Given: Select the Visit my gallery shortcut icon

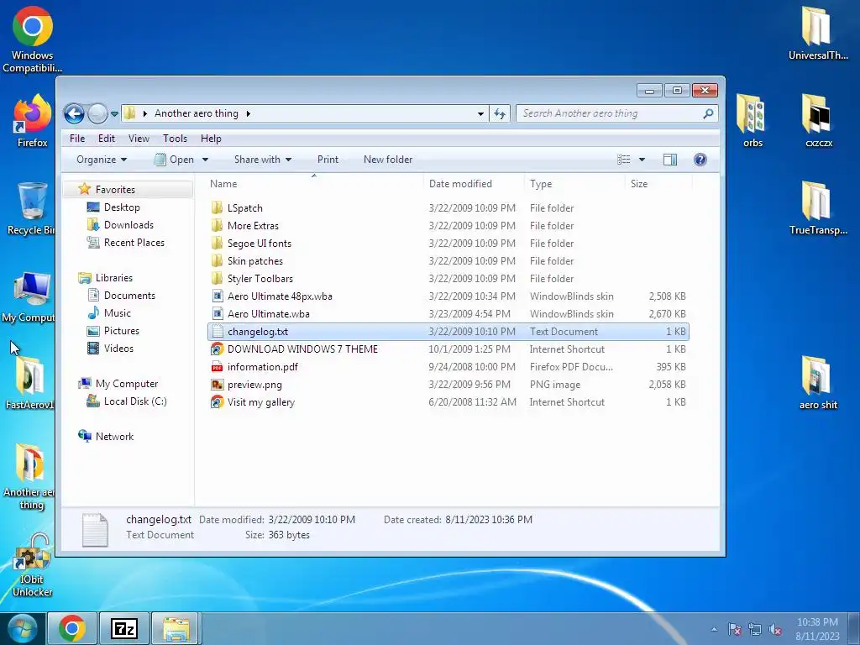Looking at the screenshot, I should (x=218, y=402).
